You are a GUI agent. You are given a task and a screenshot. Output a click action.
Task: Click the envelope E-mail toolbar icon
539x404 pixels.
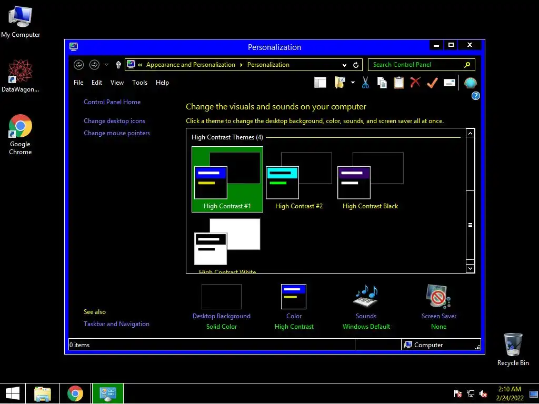point(450,83)
